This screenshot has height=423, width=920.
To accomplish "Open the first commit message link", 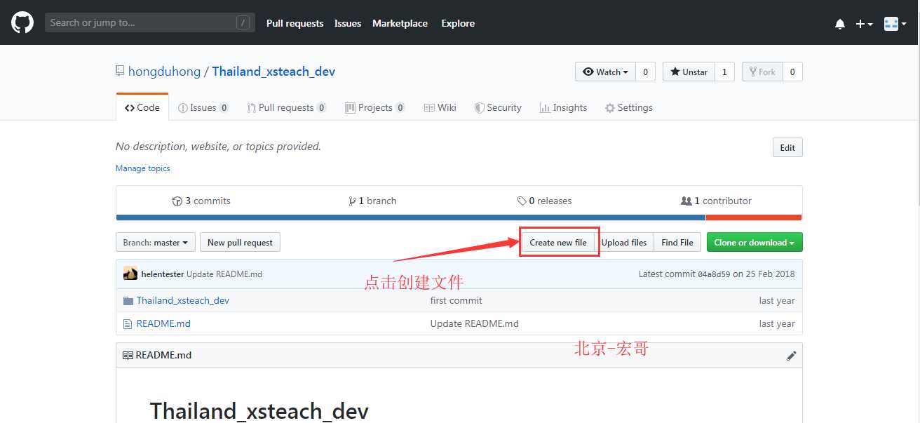I will [456, 301].
